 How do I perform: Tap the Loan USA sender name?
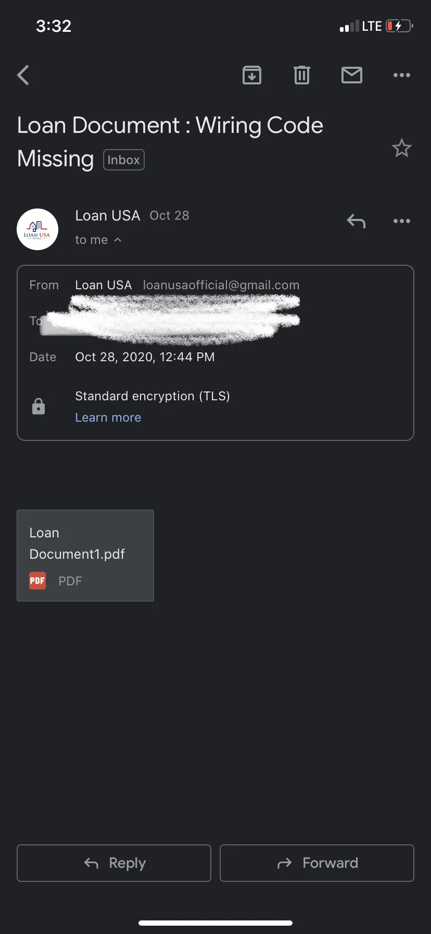click(x=108, y=215)
